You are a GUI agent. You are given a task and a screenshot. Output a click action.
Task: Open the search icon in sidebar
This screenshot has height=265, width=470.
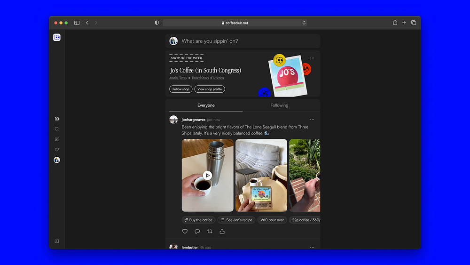[57, 129]
